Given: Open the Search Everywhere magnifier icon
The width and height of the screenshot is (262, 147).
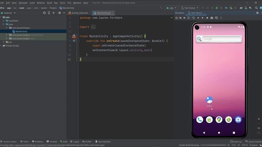Looking at the screenshot, I should (x=256, y=8).
